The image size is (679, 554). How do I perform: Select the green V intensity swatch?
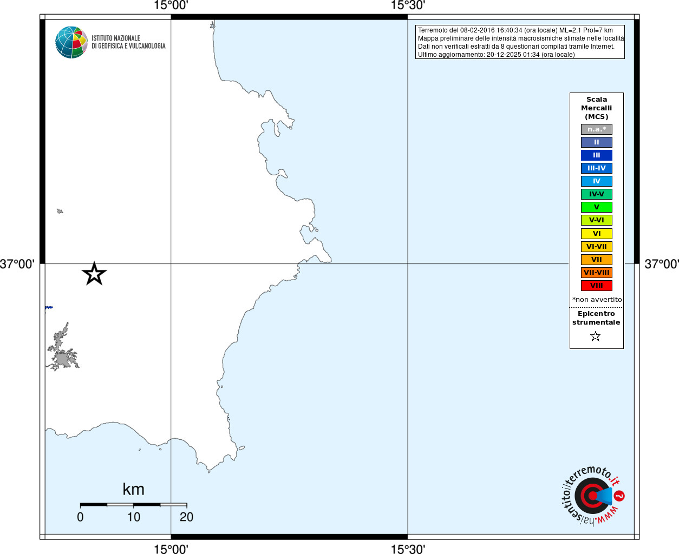[597, 207]
